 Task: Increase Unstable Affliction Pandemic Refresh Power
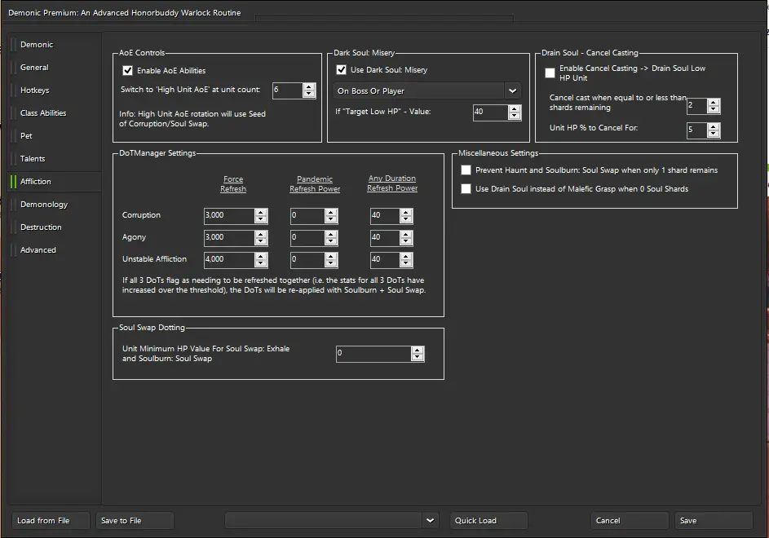click(x=331, y=256)
